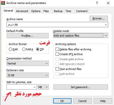Go to the Comment tab
114x105 pixels.
(82, 11)
